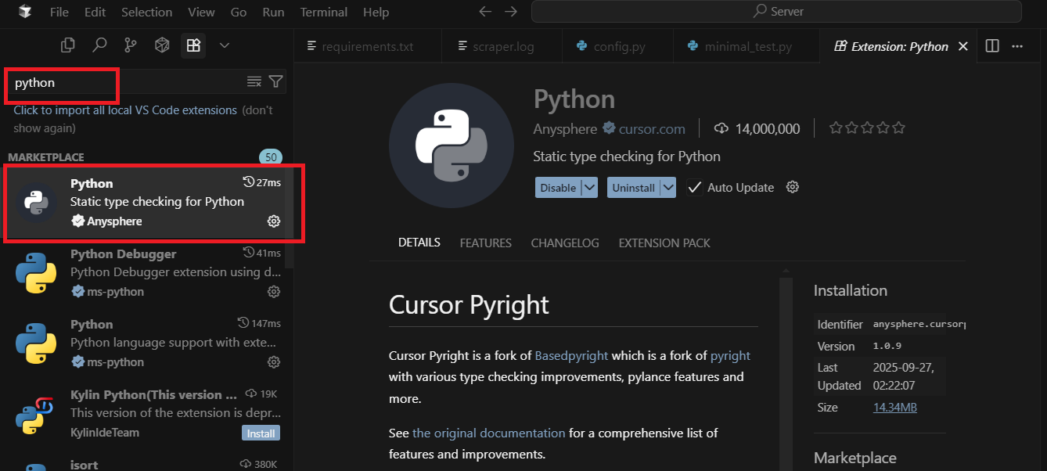Open the extensions filter funnel icon
The image size is (1047, 471).
(275, 81)
